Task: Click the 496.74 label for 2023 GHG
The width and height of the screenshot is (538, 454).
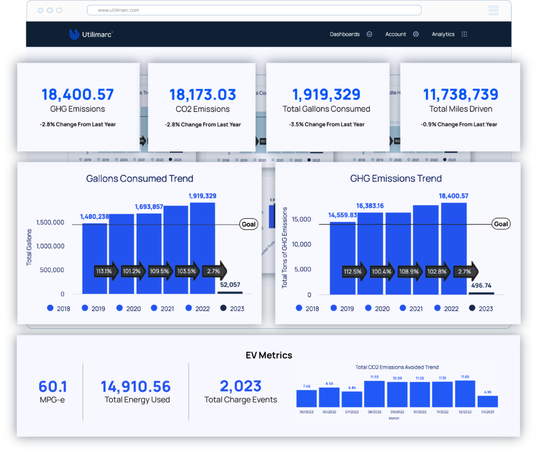Action: point(481,285)
